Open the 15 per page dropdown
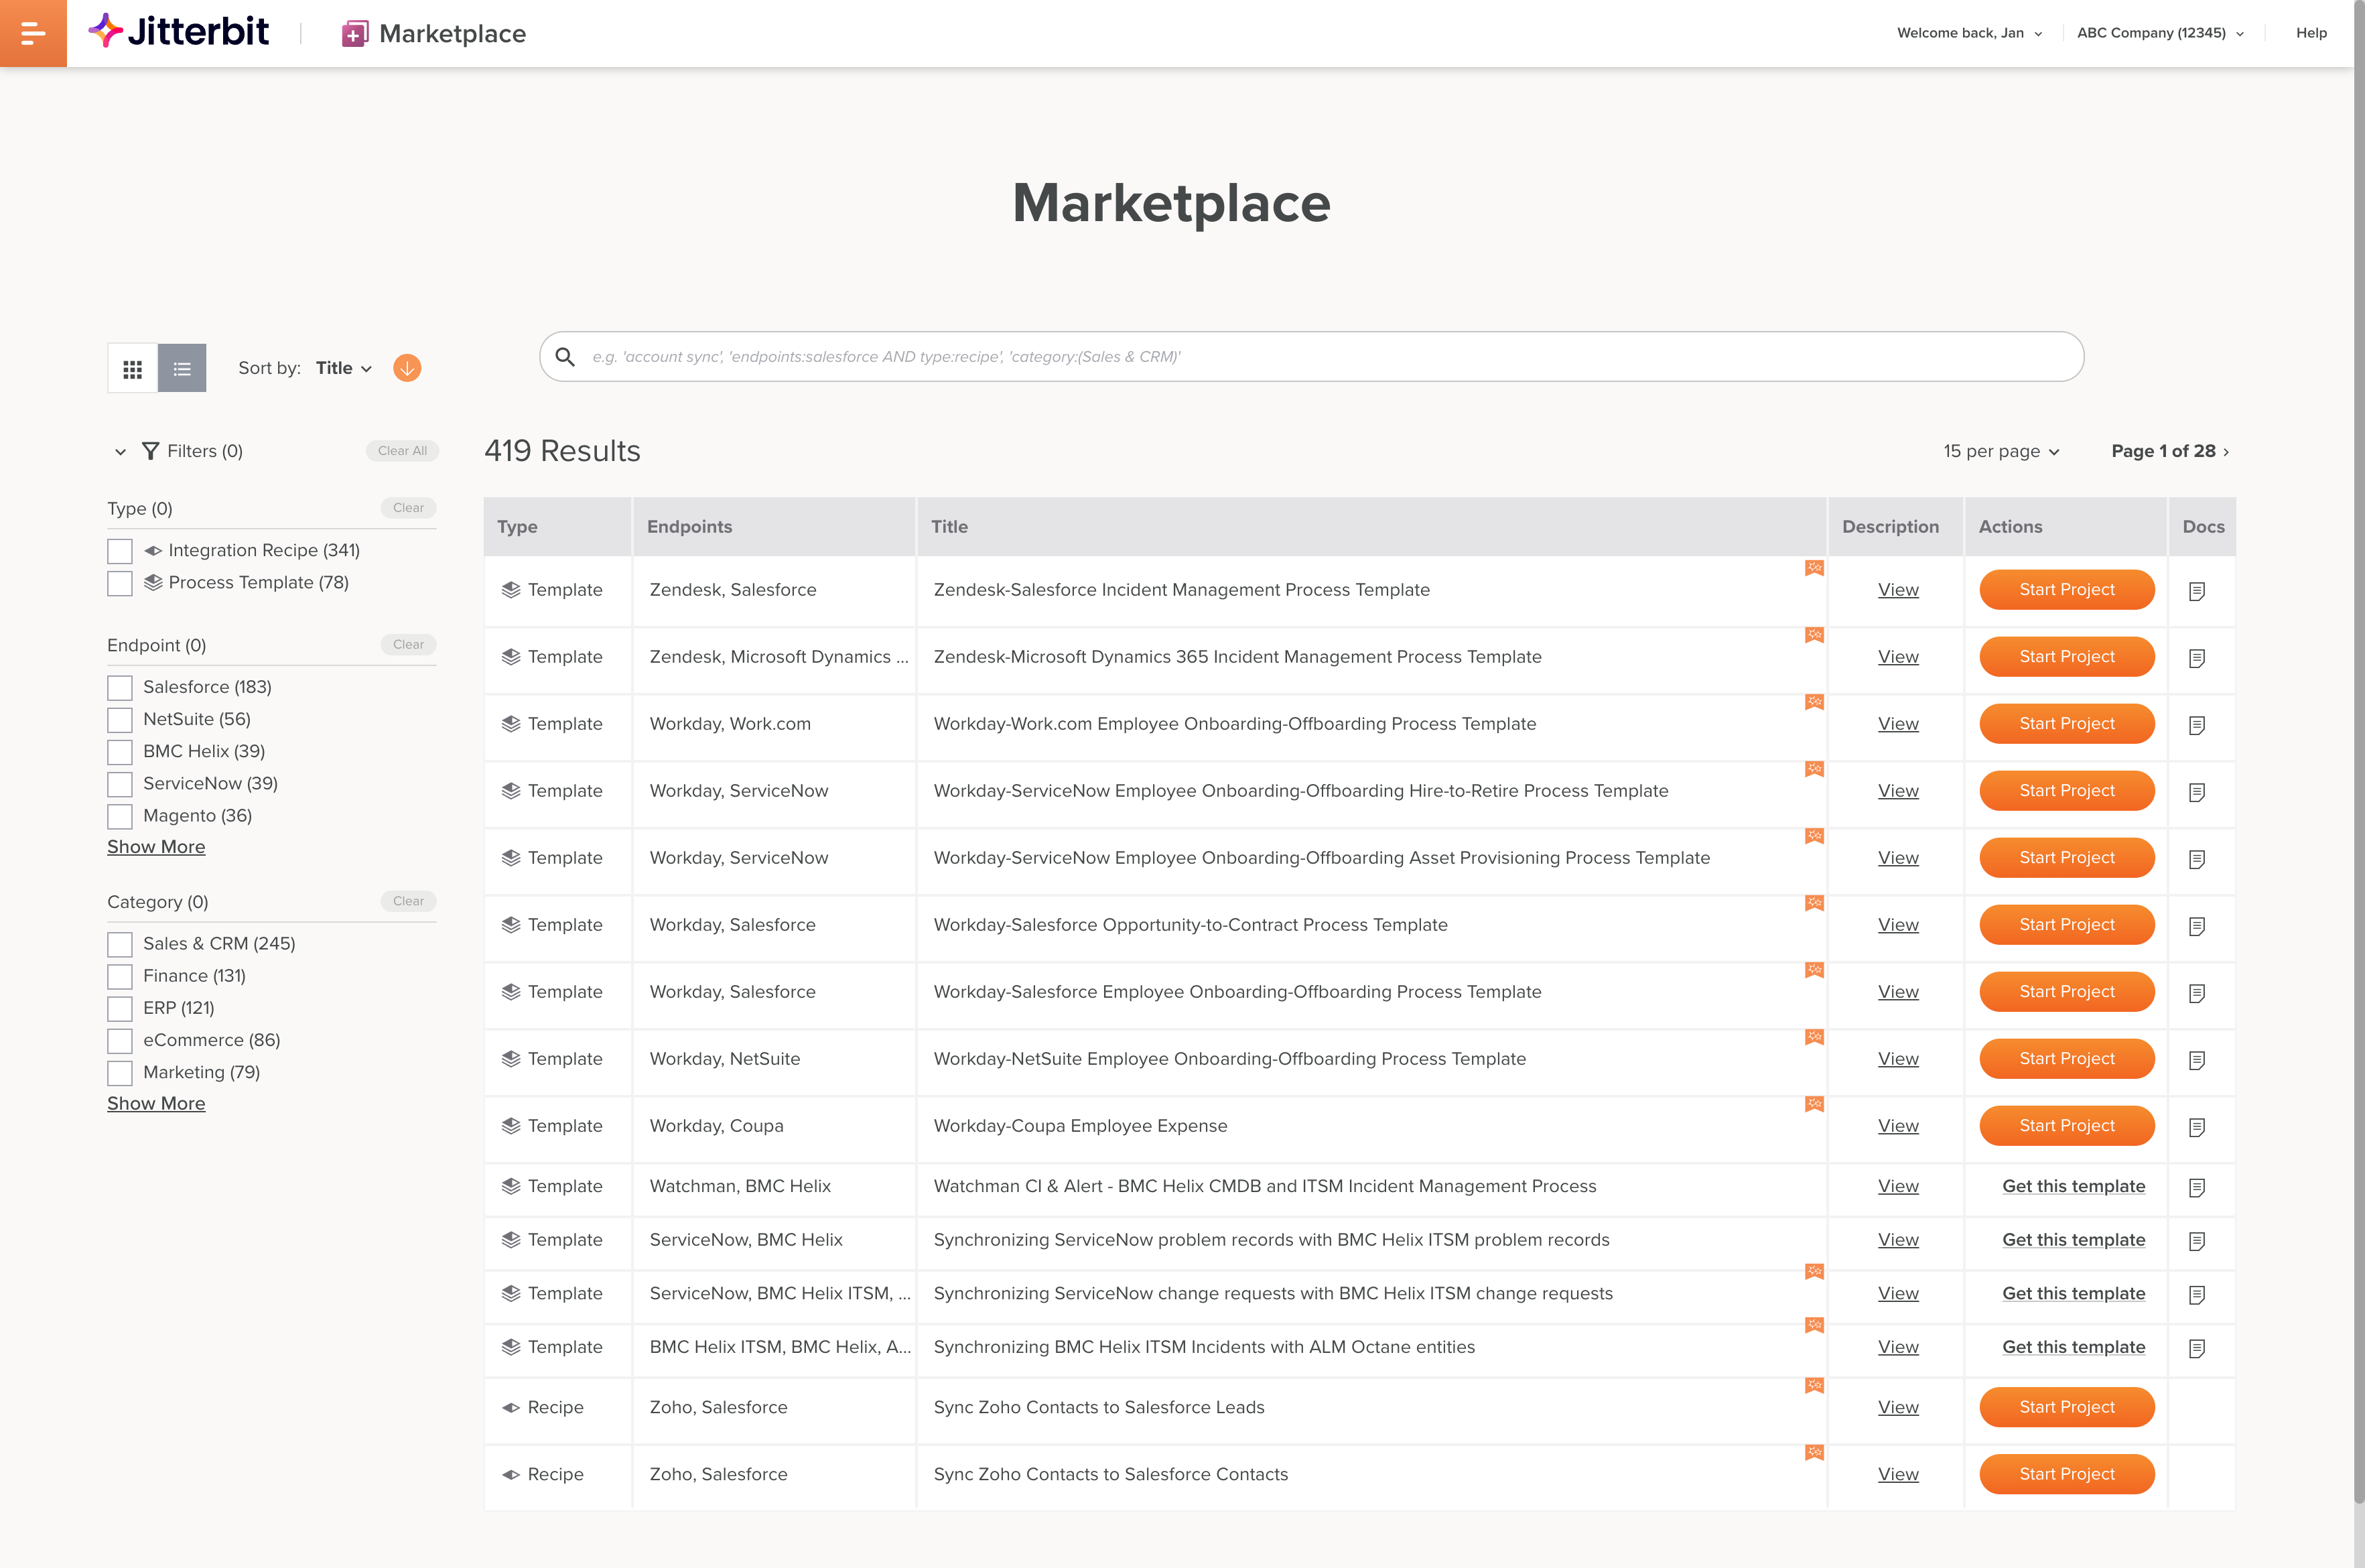This screenshot has width=2365, height=1568. click(x=2001, y=451)
